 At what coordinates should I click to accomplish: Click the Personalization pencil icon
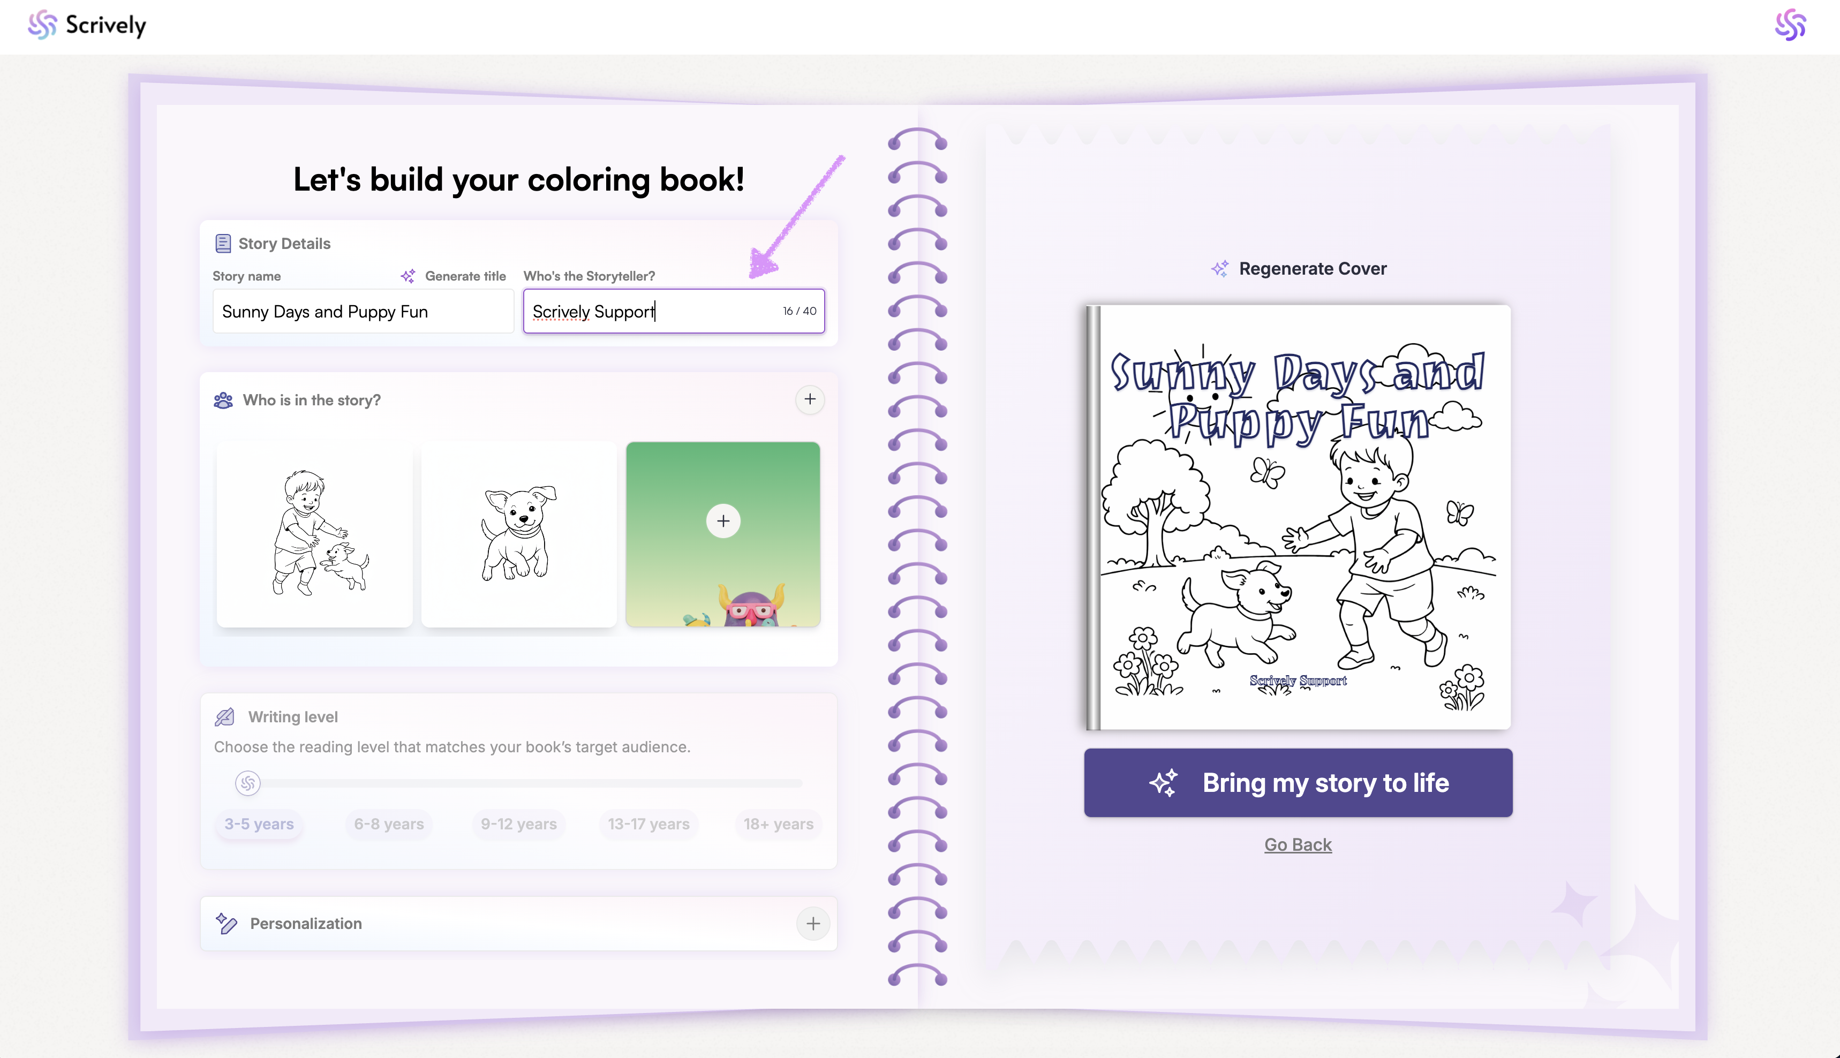(226, 924)
